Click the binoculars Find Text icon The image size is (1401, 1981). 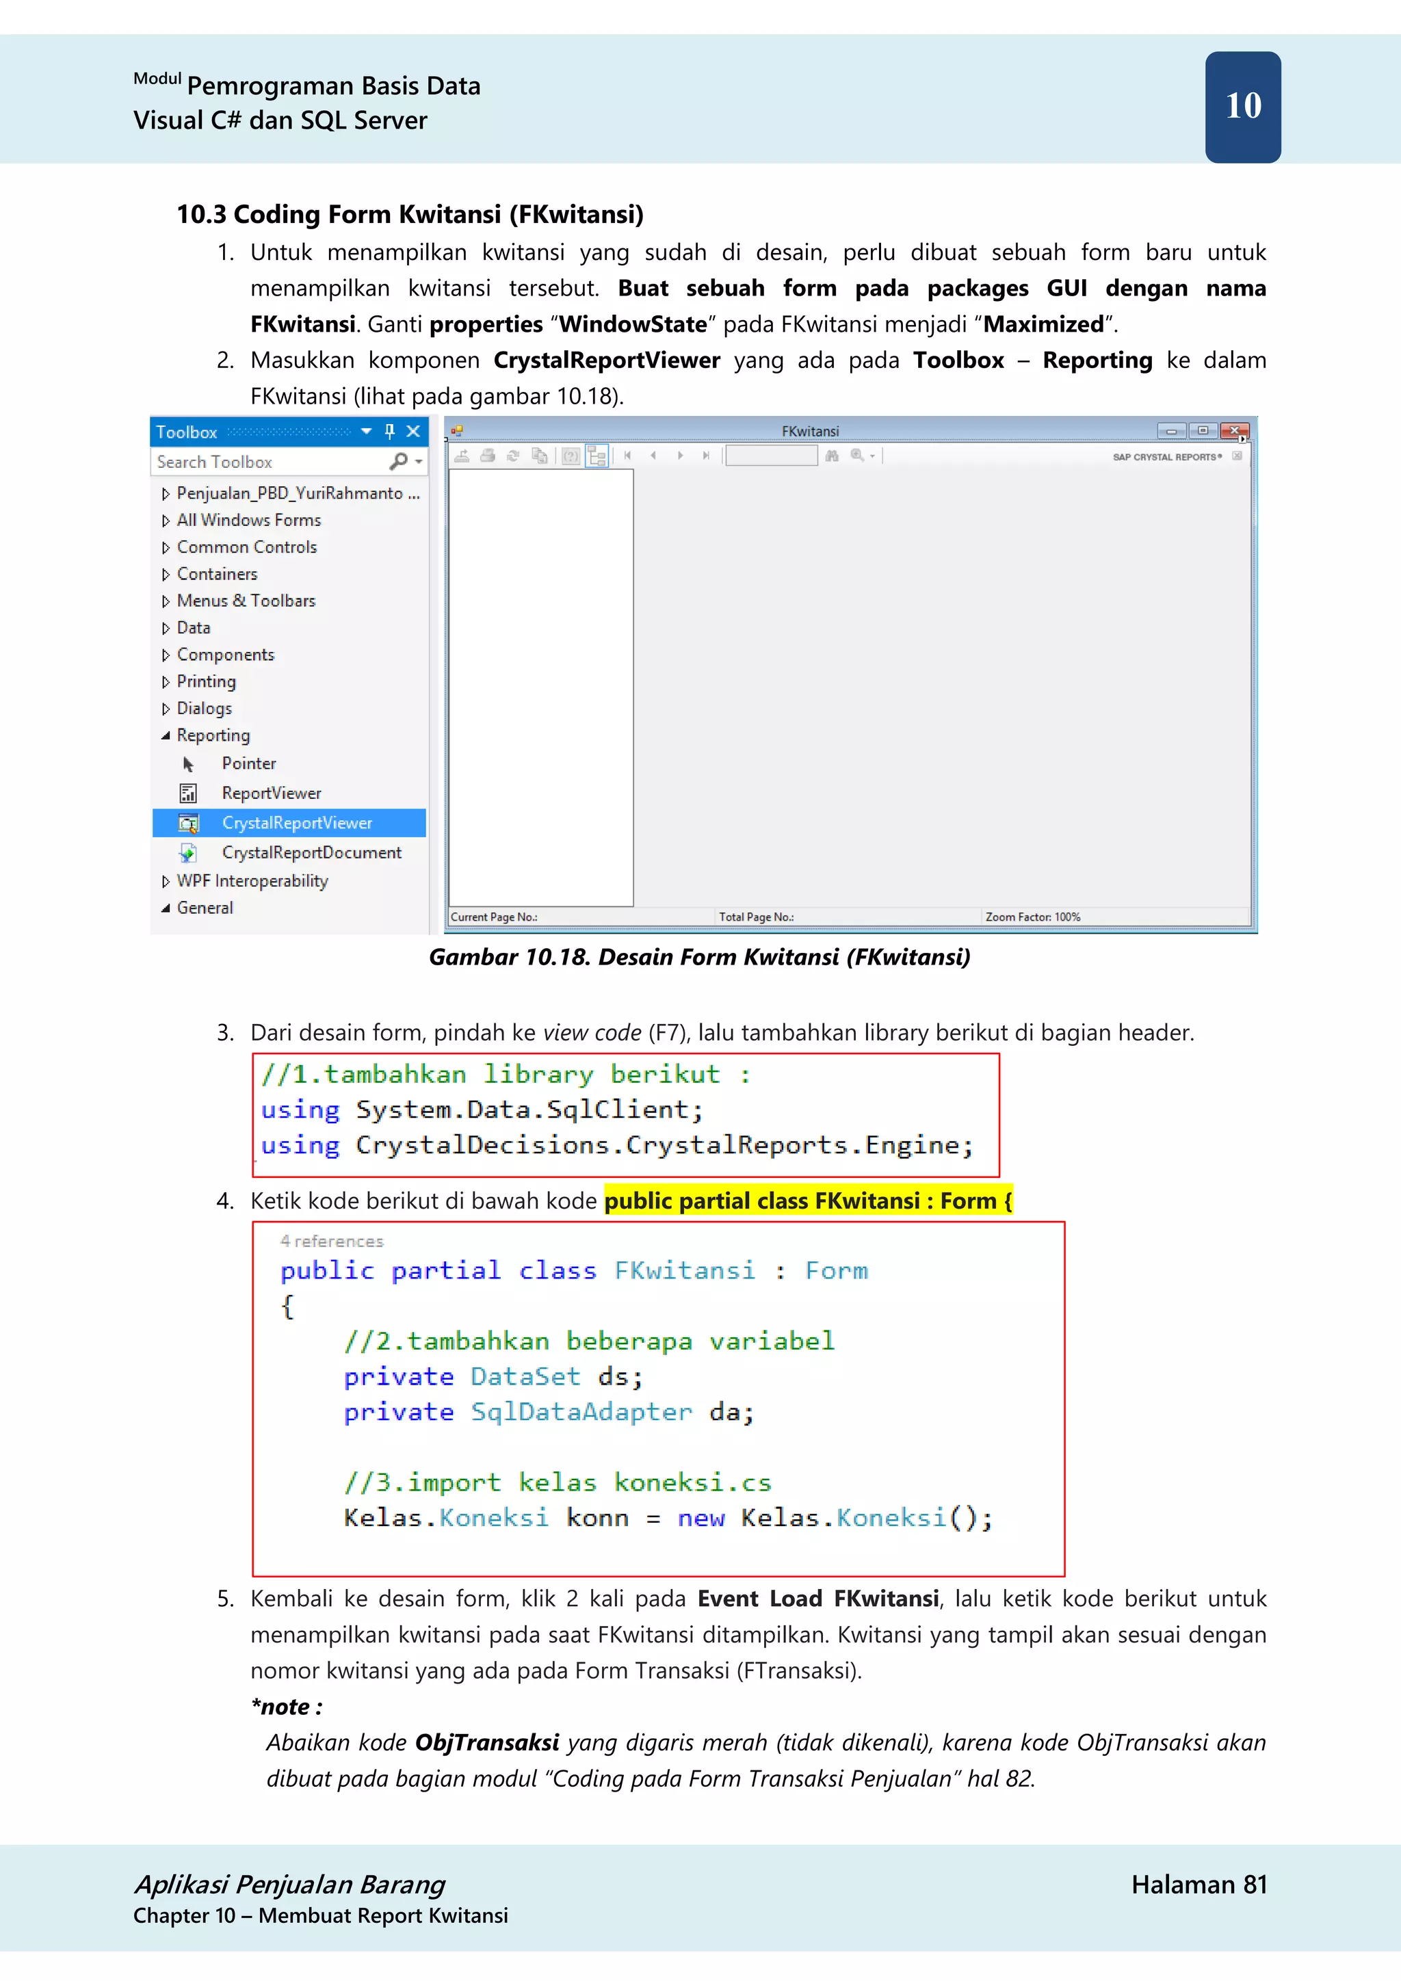[832, 456]
